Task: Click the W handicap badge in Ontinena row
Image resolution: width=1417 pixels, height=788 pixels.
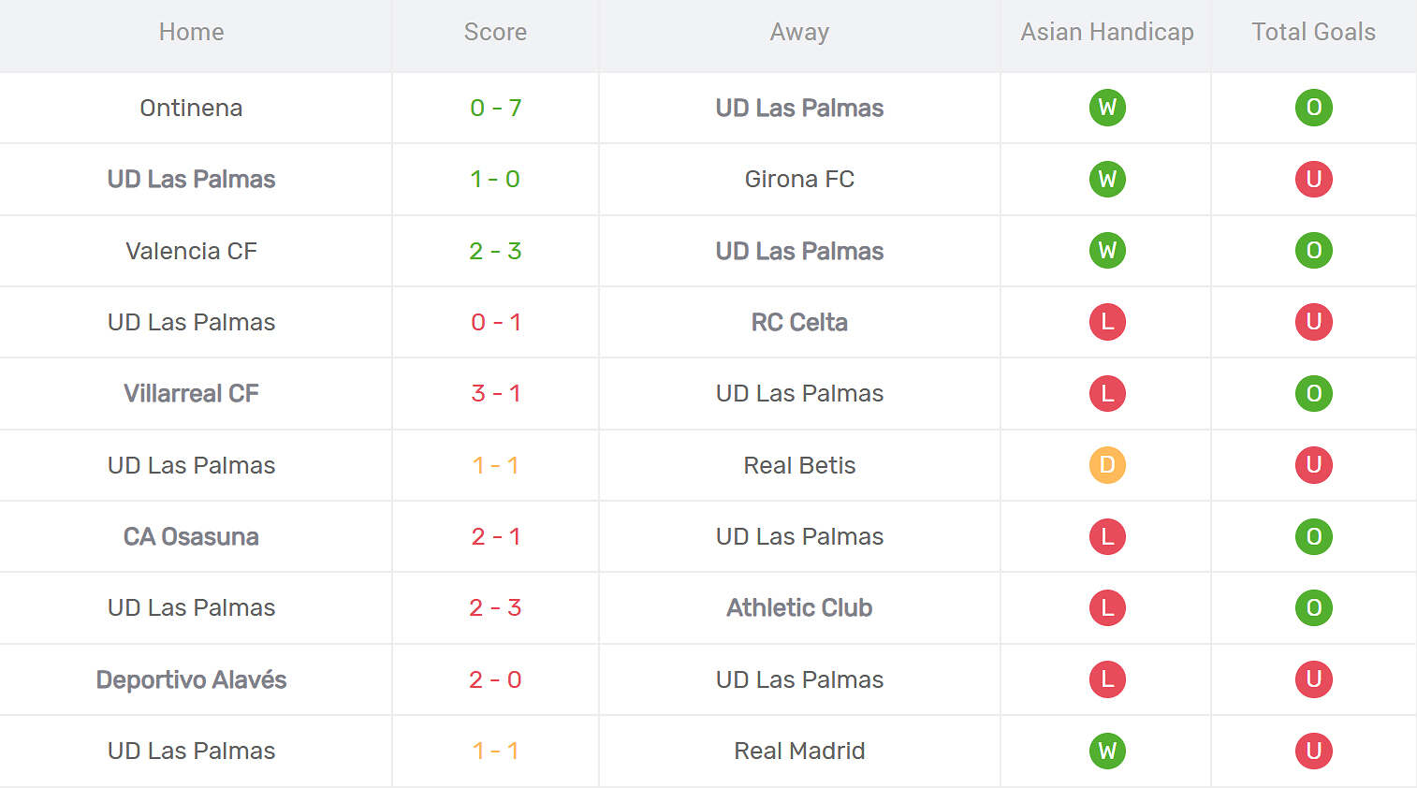Action: (1107, 108)
